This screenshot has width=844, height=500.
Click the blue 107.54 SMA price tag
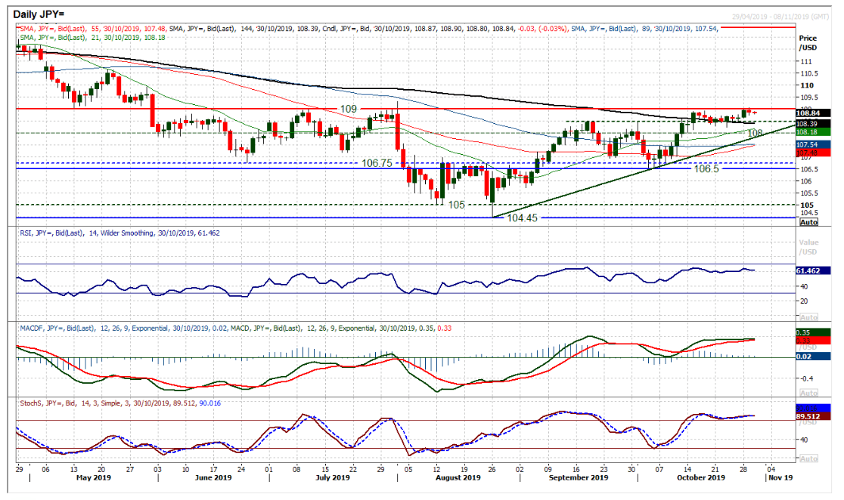click(x=808, y=144)
